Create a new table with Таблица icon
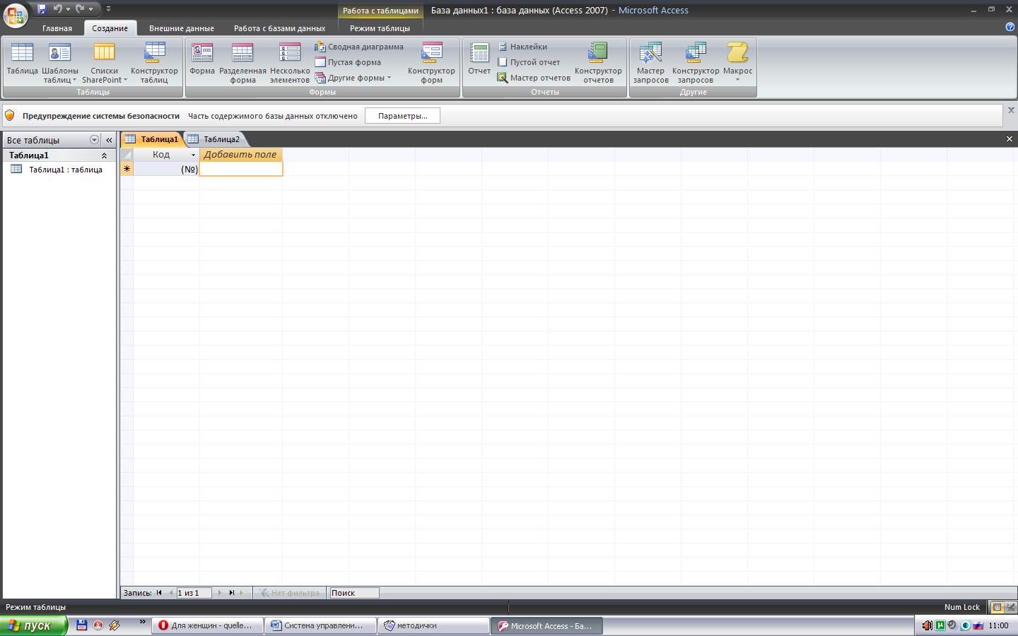 pos(22,59)
